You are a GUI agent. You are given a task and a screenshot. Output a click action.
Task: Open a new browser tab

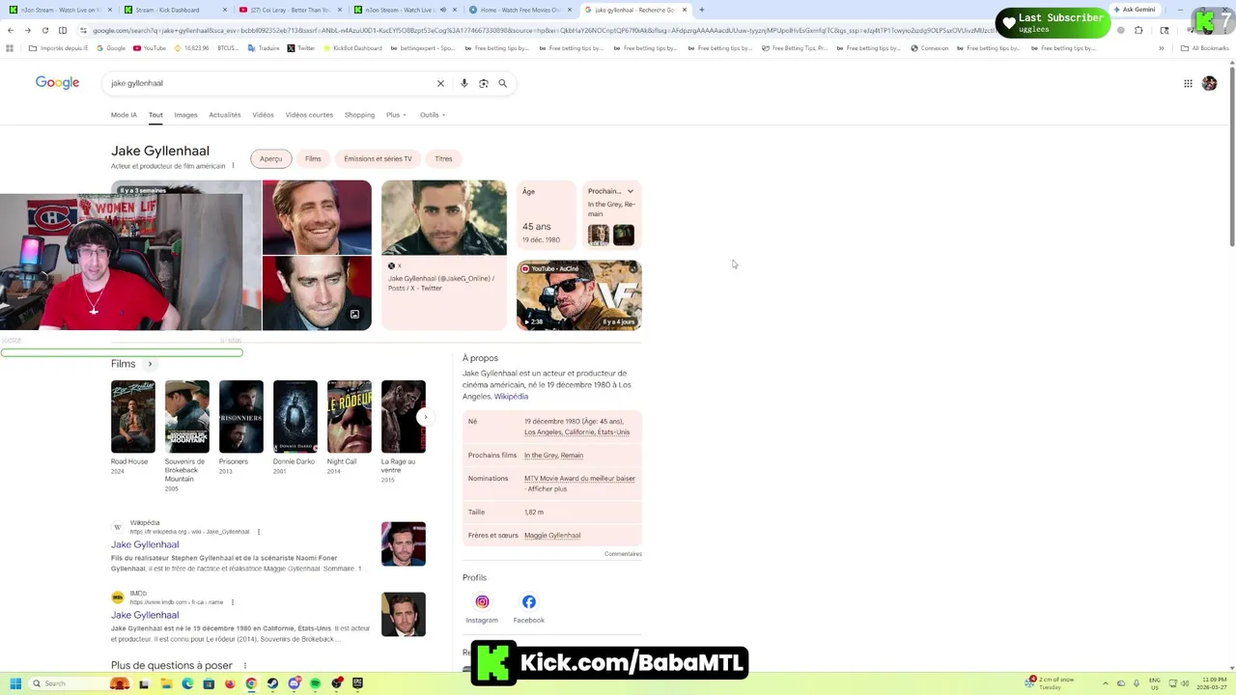[x=702, y=10]
